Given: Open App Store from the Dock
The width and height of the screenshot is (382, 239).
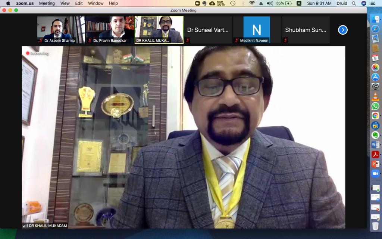Looking at the screenshot, I should click(x=375, y=77).
